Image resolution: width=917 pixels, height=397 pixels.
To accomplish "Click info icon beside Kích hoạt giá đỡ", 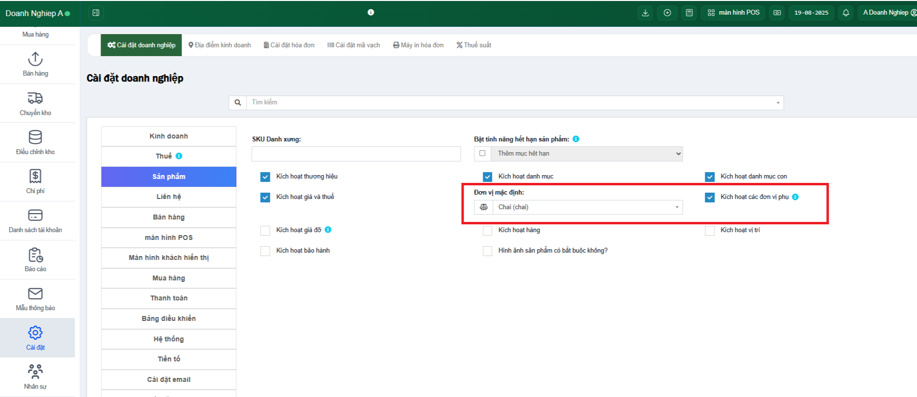I will 328,230.
